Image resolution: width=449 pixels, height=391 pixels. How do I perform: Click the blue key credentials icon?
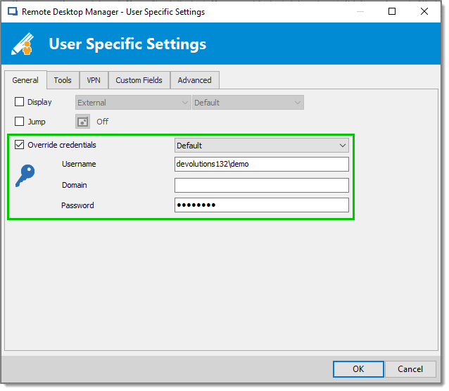pos(25,176)
